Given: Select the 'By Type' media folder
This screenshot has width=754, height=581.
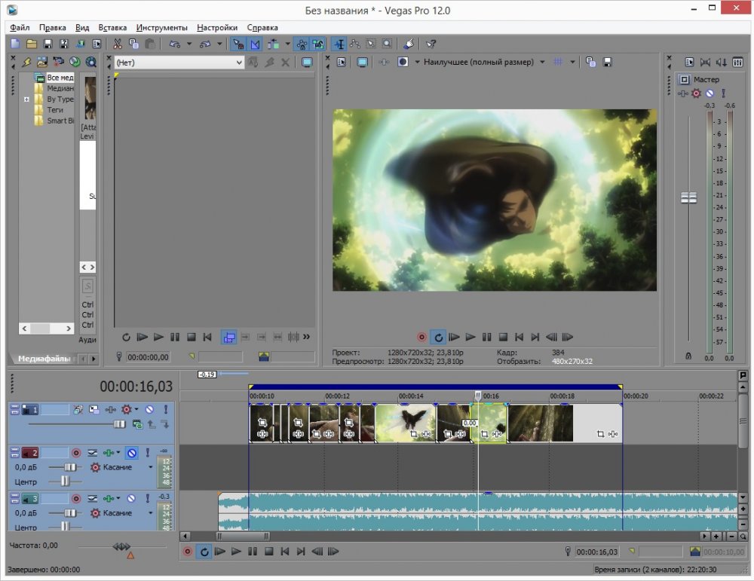Looking at the screenshot, I should click(60, 99).
